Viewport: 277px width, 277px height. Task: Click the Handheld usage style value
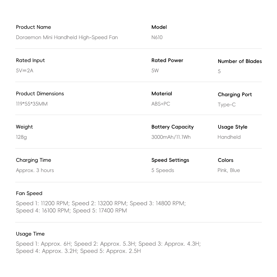pos(229,137)
